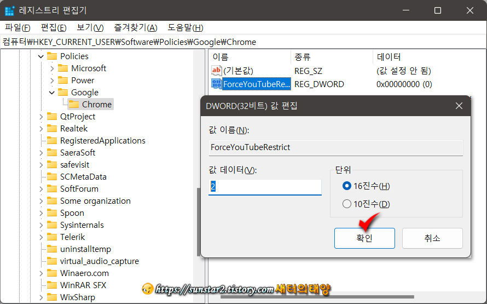Confirm the DWORD edit with 확인
The image size is (487, 304).
pyautogui.click(x=364, y=238)
